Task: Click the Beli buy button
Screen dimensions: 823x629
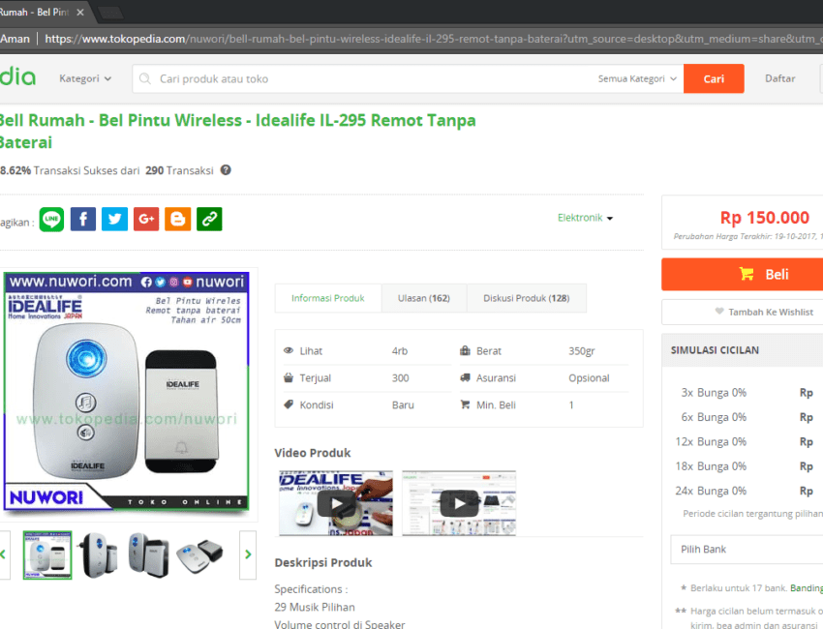Action: coord(743,275)
